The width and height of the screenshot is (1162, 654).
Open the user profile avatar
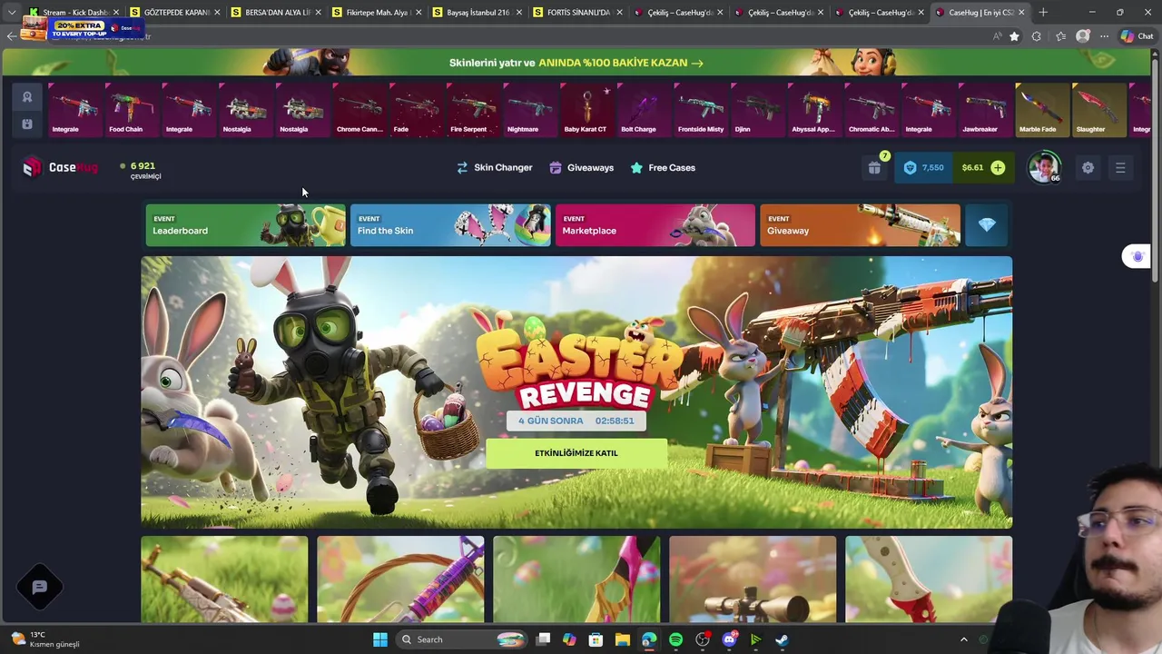coord(1044,167)
